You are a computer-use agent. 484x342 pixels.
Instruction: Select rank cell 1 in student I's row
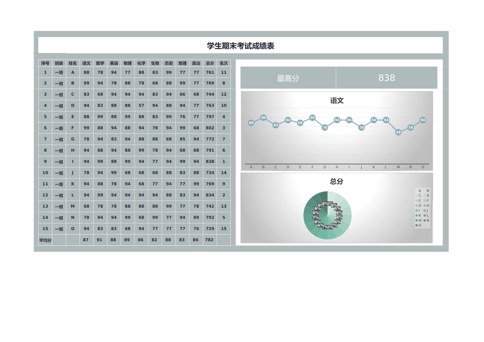point(224,162)
